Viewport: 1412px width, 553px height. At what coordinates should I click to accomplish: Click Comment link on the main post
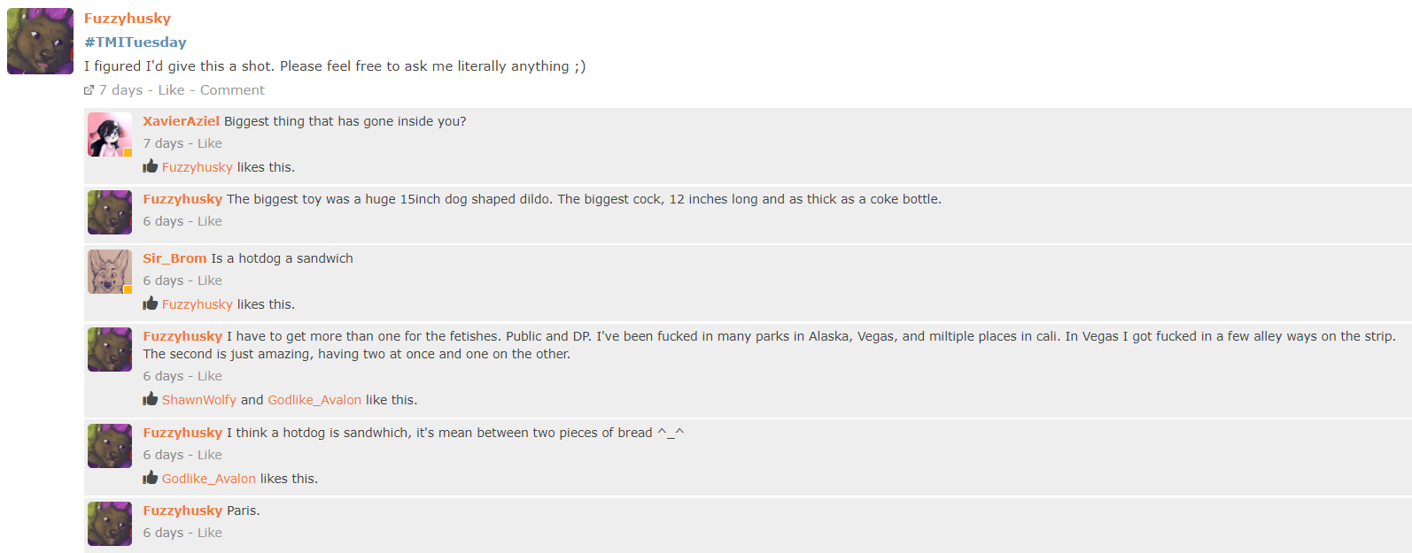tap(232, 90)
